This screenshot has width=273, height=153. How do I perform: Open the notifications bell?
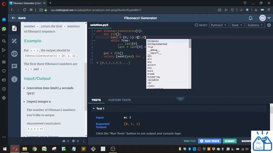pos(250,18)
